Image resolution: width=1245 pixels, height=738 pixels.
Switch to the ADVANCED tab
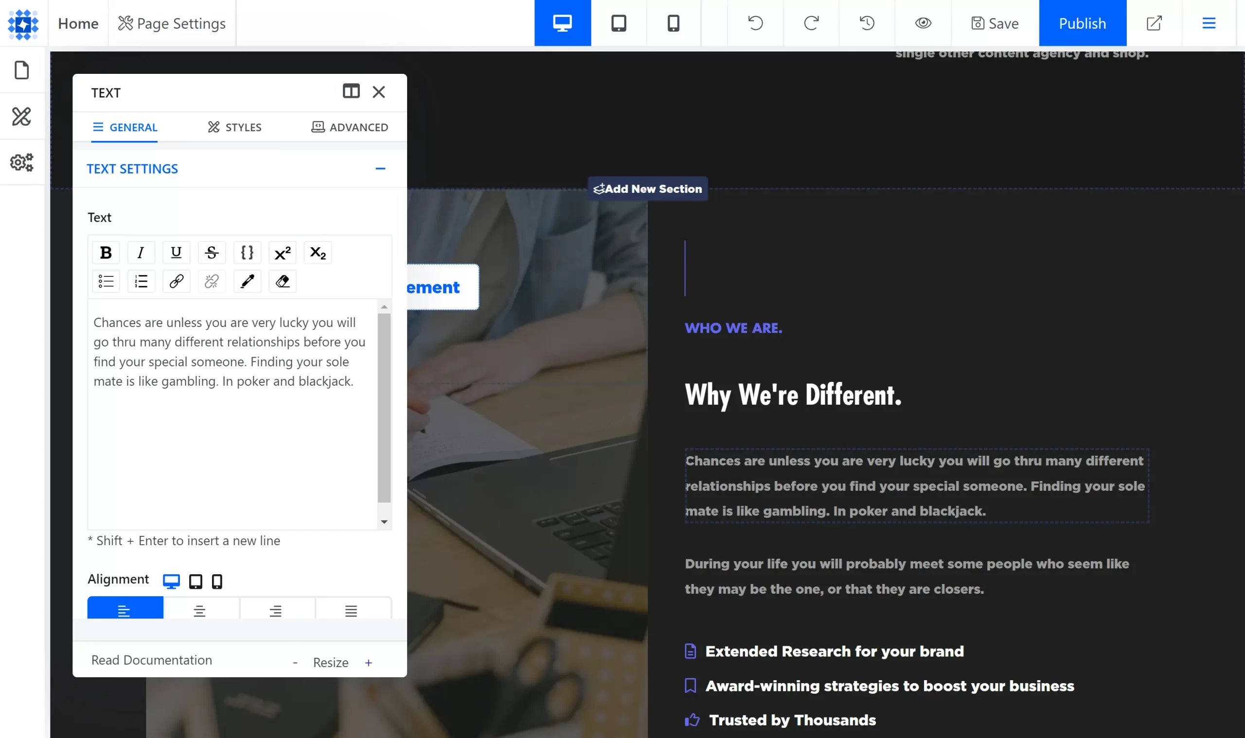tap(350, 127)
